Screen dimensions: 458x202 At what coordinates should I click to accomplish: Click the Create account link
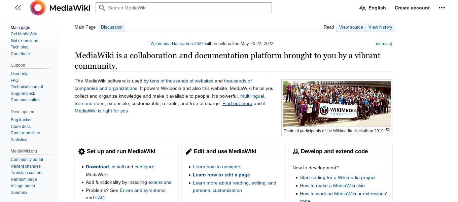[412, 8]
